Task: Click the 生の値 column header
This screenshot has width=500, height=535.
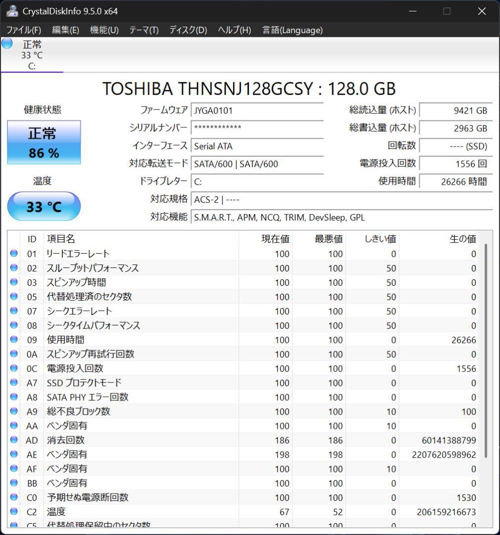Action: (x=439, y=239)
